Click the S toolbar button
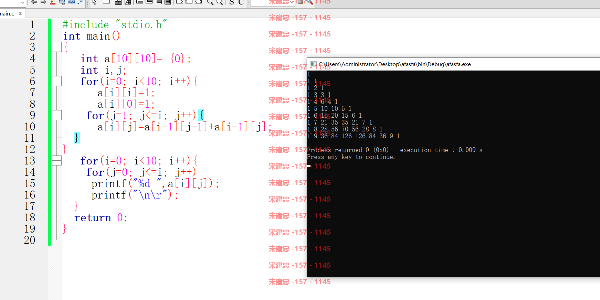Screen dimensions: 600x300 [232, 2]
